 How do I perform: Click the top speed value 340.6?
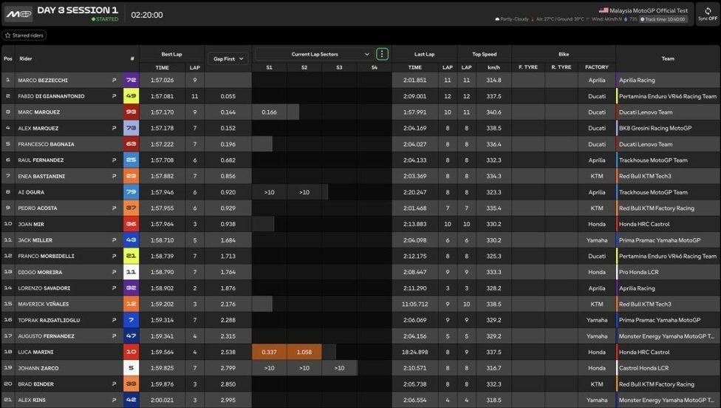tap(493, 112)
